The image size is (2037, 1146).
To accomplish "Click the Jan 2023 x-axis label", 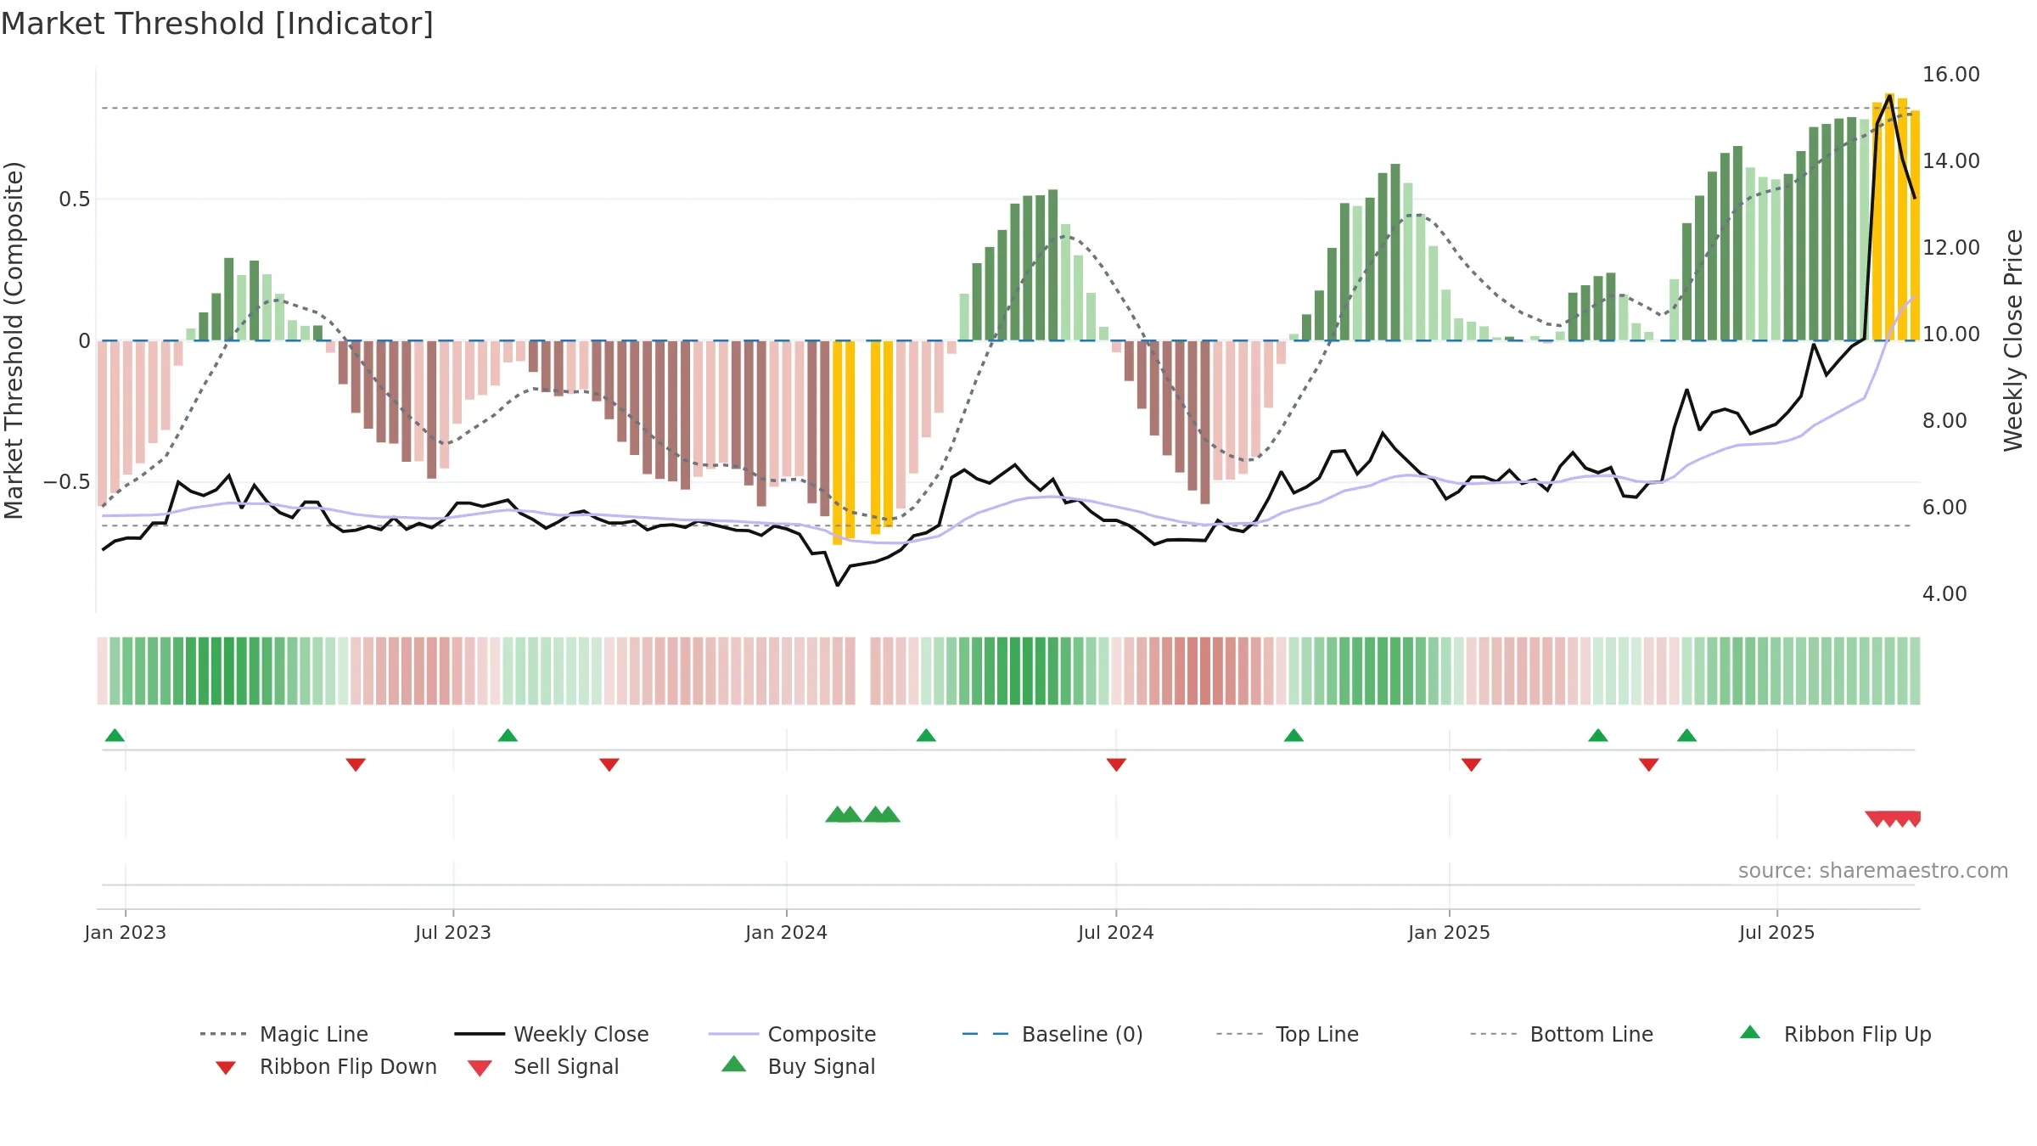I will (126, 932).
